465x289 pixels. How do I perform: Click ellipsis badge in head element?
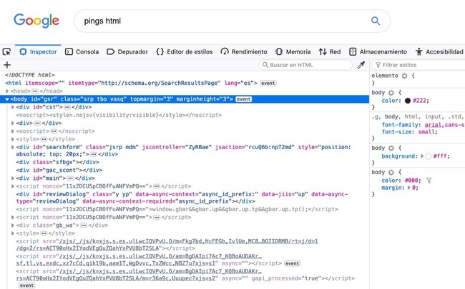[x=35, y=91]
